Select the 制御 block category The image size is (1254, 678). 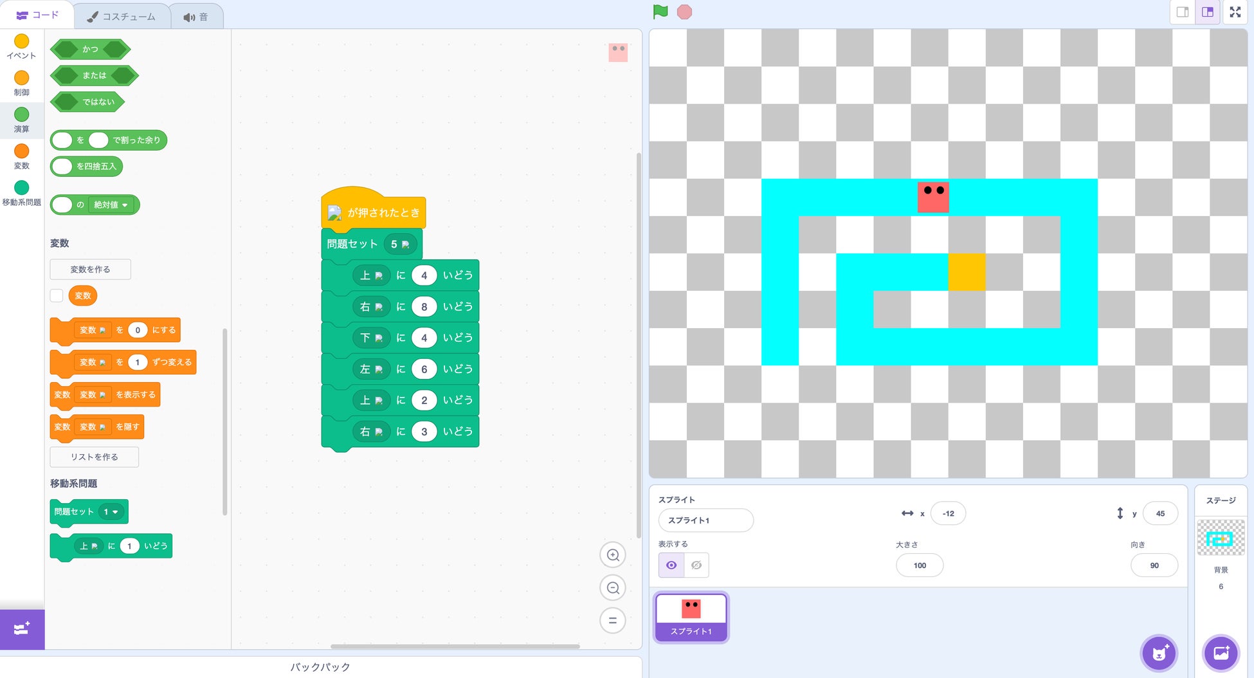(22, 84)
